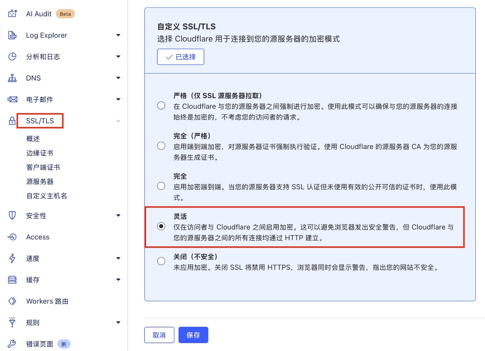
Task: Click the Log Explorer document icon
Action: (12, 35)
